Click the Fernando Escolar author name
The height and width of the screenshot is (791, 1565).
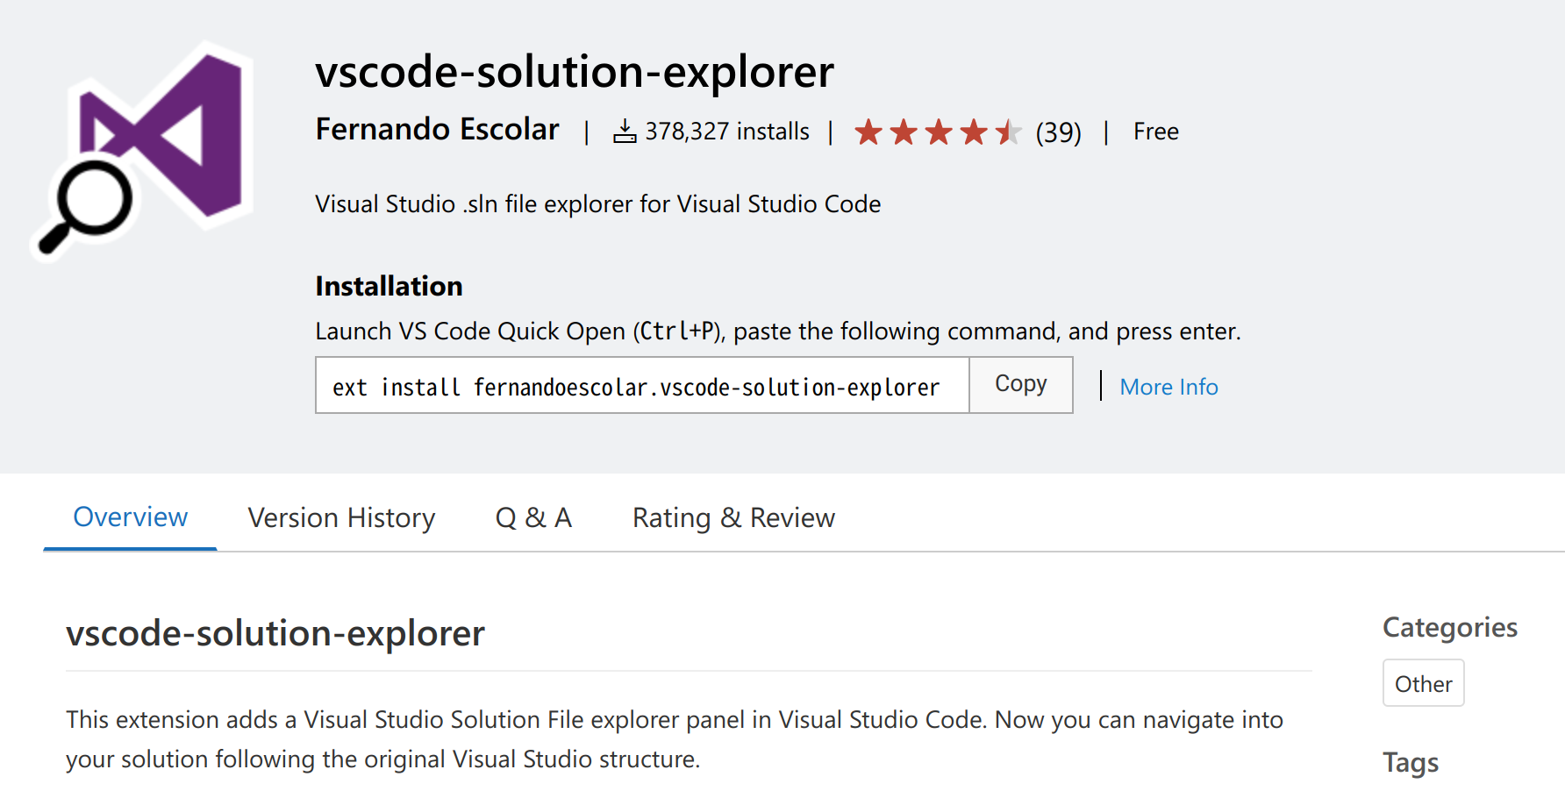coord(437,129)
